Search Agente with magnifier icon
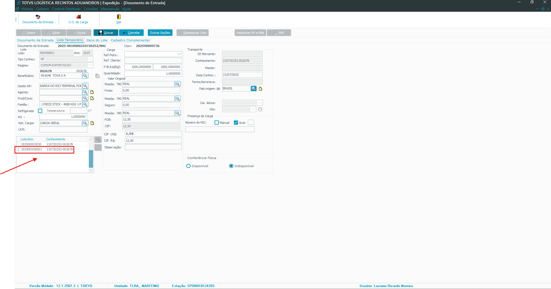The width and height of the screenshot is (551, 289). point(85,92)
